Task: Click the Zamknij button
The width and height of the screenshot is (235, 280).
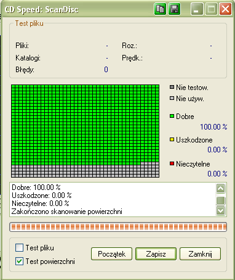Action: pyautogui.click(x=200, y=254)
